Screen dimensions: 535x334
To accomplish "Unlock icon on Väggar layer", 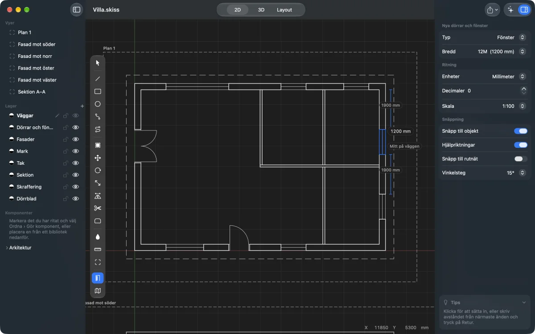I will [66, 116].
